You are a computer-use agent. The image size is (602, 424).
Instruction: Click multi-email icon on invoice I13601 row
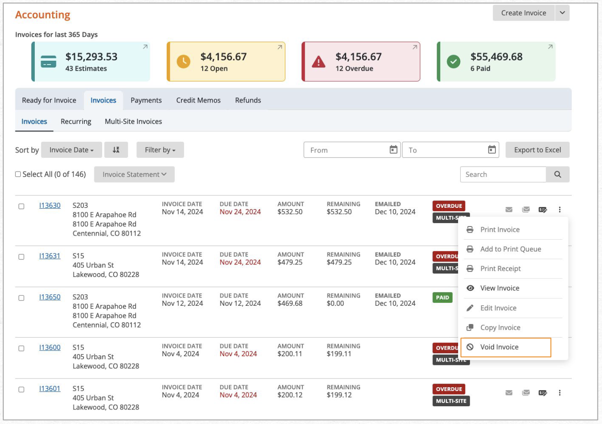point(526,393)
